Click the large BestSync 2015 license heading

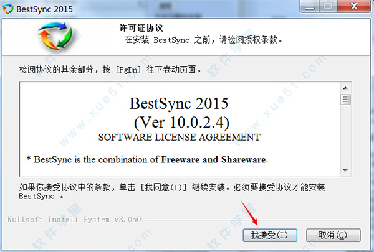click(x=179, y=103)
